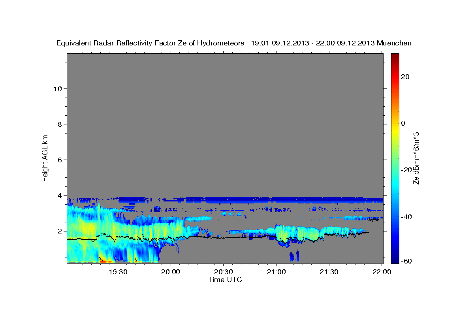
Task: Click the height tick label 8
Action: pos(60,124)
